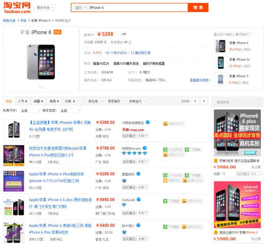This screenshot has height=244, width=264.
Task: Click the blue badge next to 特易购teygou
Action: coord(145,148)
